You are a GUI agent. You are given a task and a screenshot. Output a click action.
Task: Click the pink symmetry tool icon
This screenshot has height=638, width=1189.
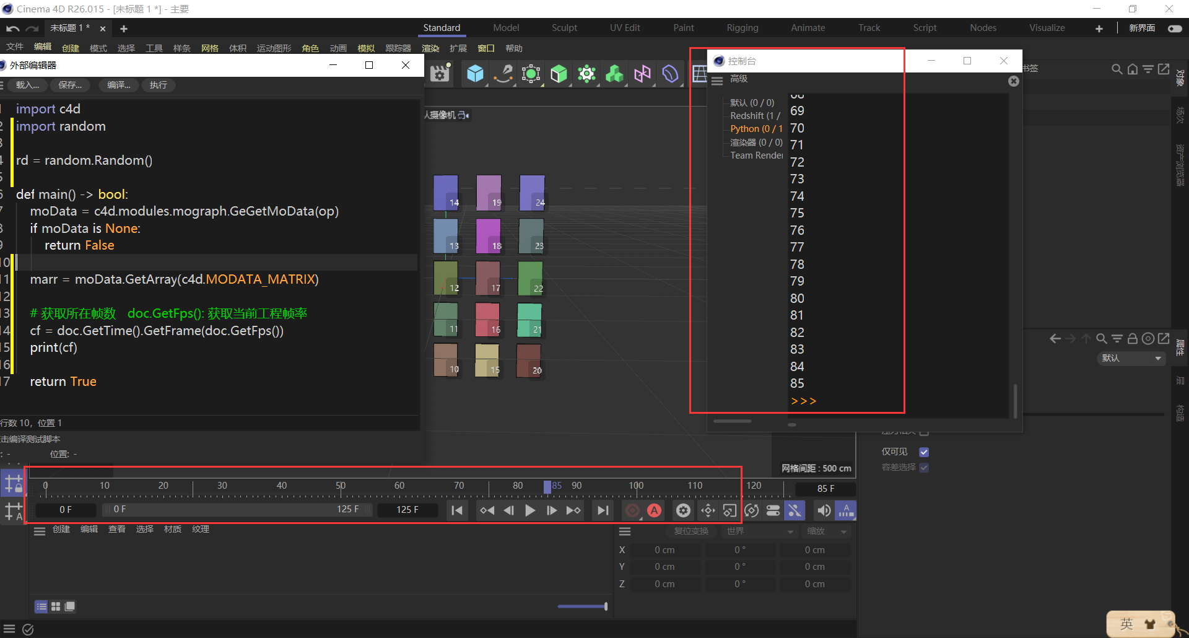642,74
